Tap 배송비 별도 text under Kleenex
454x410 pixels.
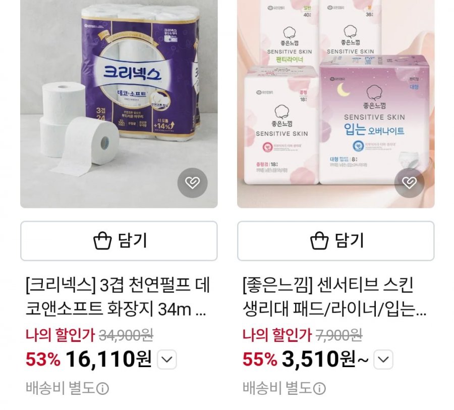(61, 388)
